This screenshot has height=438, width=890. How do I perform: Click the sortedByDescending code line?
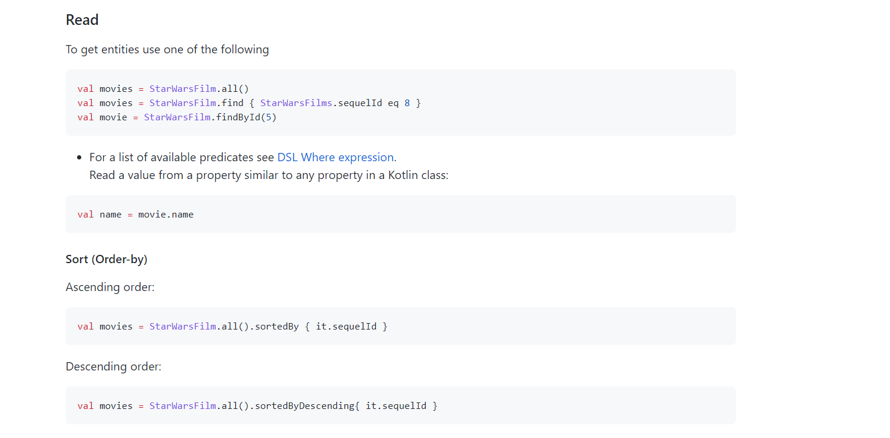click(257, 406)
